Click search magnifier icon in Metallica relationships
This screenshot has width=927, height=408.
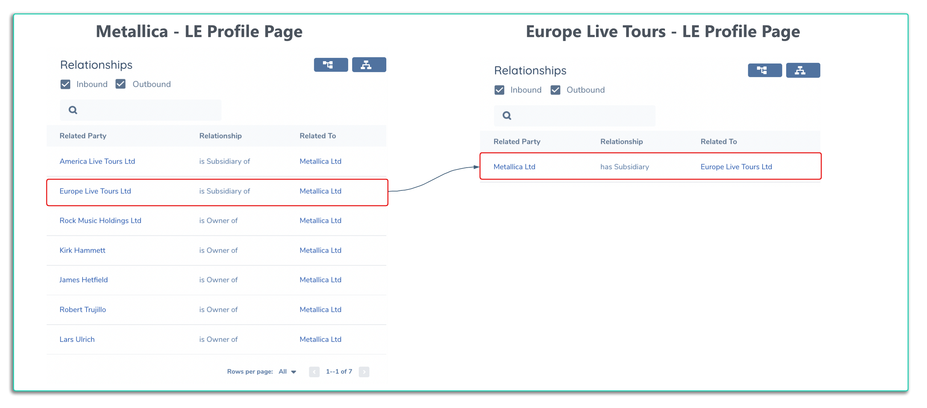click(x=73, y=110)
